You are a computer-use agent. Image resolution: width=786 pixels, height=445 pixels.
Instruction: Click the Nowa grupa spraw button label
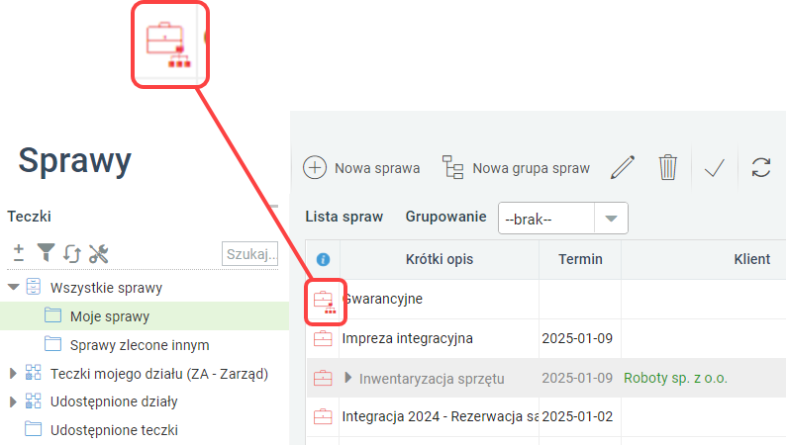coord(531,168)
